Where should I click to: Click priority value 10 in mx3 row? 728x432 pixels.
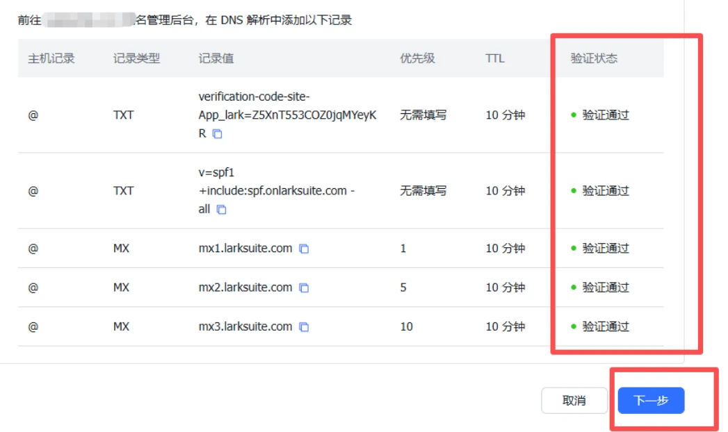point(406,327)
